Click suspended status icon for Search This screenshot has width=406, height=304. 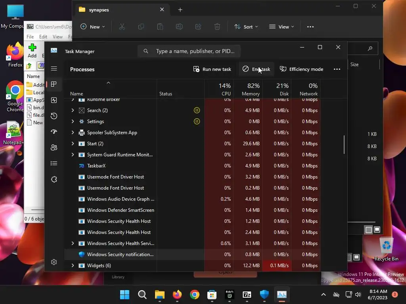point(197,110)
